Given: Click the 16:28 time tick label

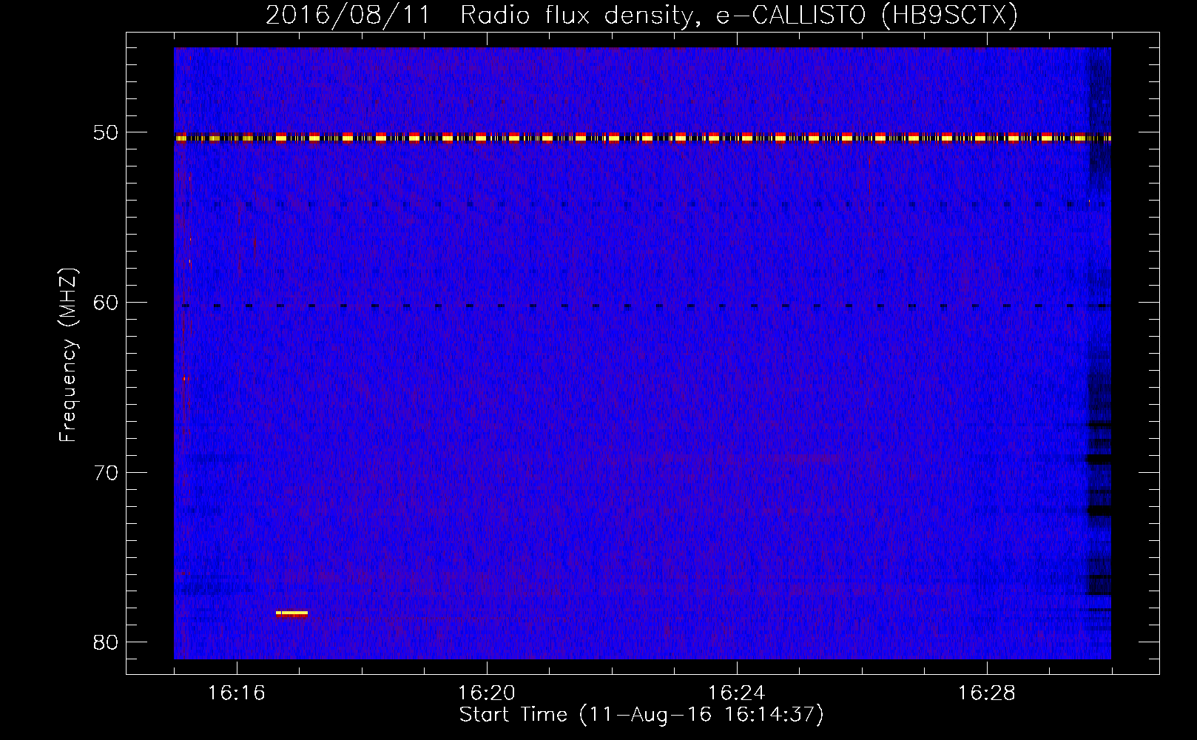Looking at the screenshot, I should pyautogui.click(x=987, y=693).
